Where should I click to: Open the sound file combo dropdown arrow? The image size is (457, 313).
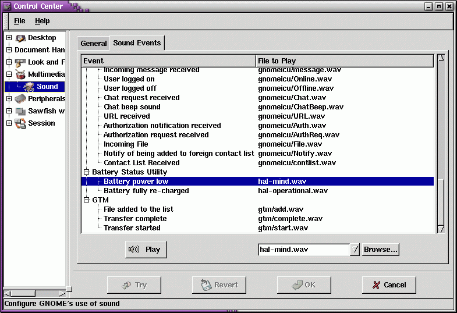355,250
